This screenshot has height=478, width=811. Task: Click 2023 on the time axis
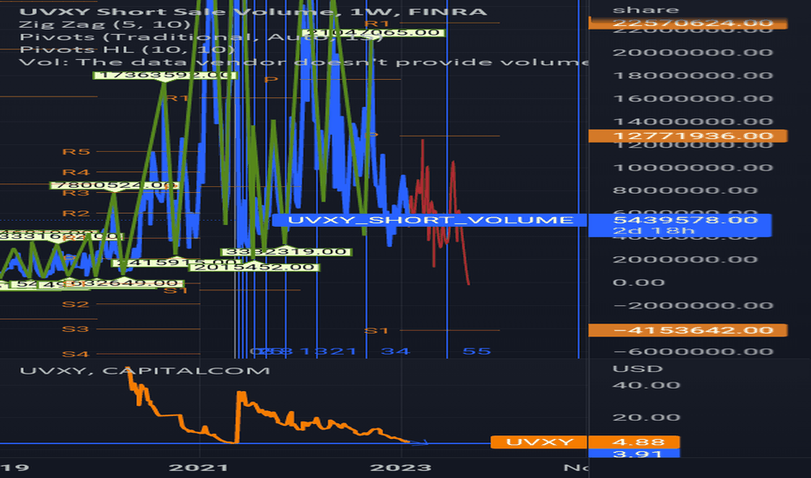[401, 468]
